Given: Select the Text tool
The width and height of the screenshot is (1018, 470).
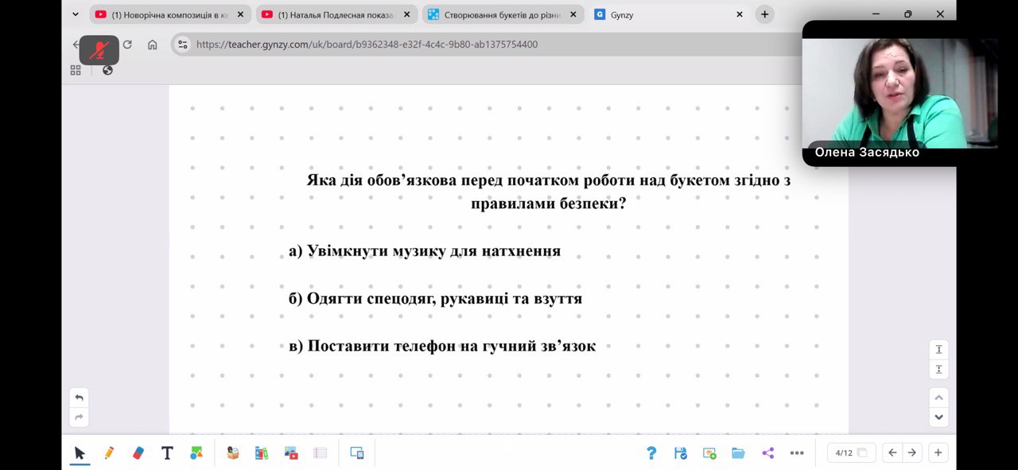Looking at the screenshot, I should point(167,453).
